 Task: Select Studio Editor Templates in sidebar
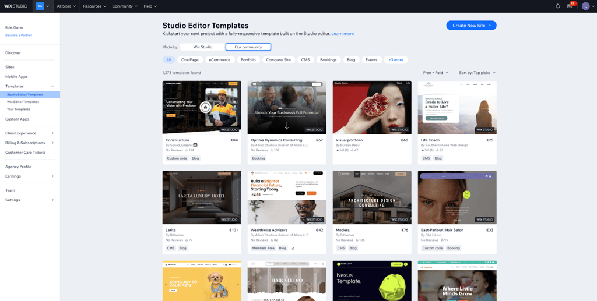point(30,95)
